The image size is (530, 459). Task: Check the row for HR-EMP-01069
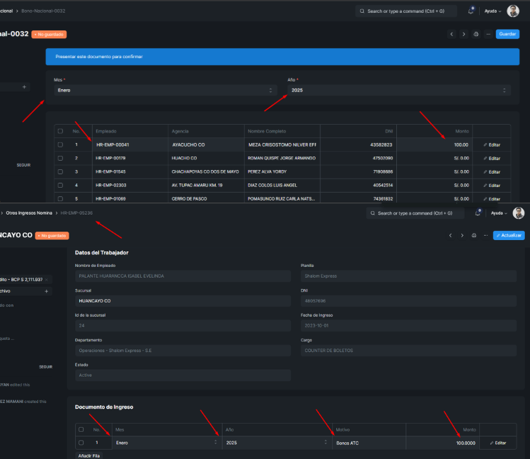(x=60, y=198)
